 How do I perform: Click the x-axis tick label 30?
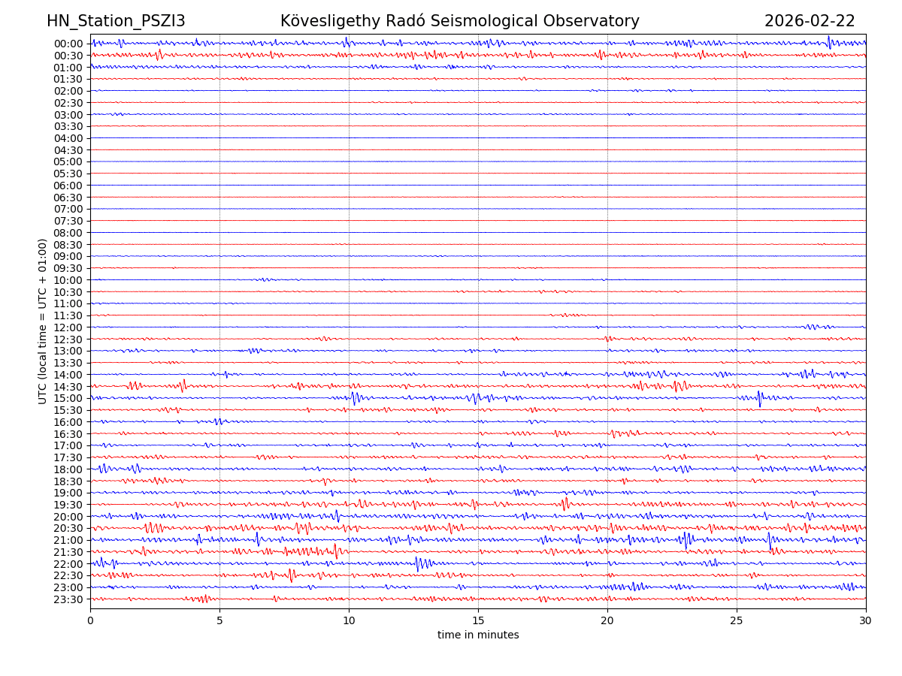point(866,620)
